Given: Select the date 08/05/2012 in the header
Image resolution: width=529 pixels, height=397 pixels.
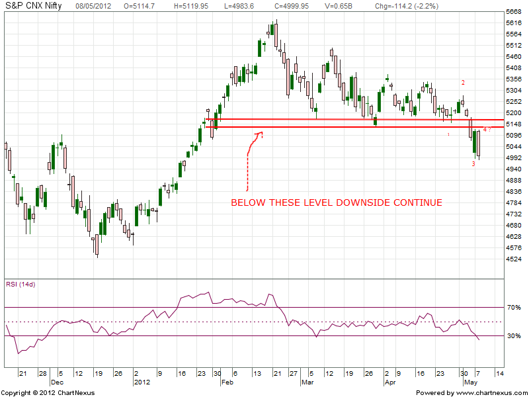Looking at the screenshot, I should coord(93,6).
